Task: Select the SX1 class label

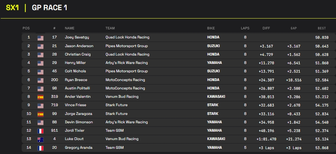Action: (x=12, y=8)
